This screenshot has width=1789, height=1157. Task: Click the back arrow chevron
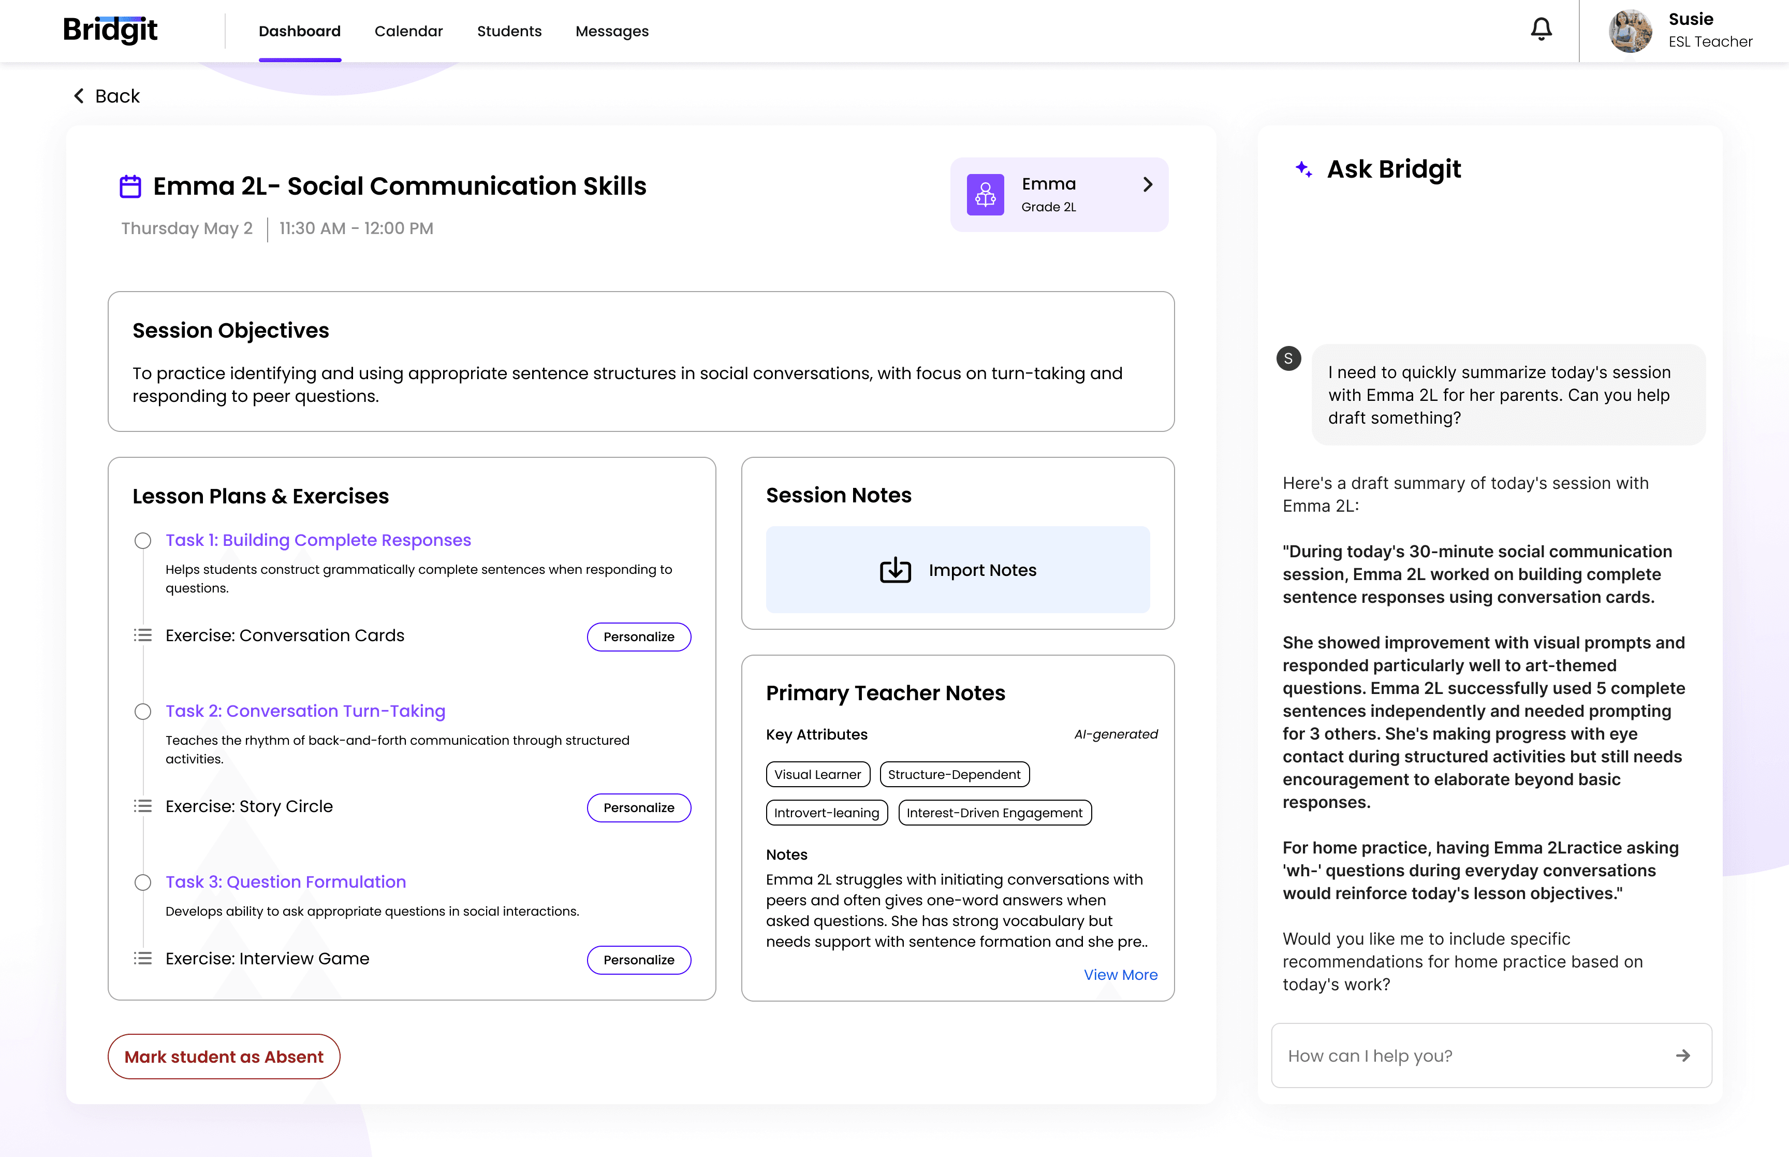click(x=79, y=95)
